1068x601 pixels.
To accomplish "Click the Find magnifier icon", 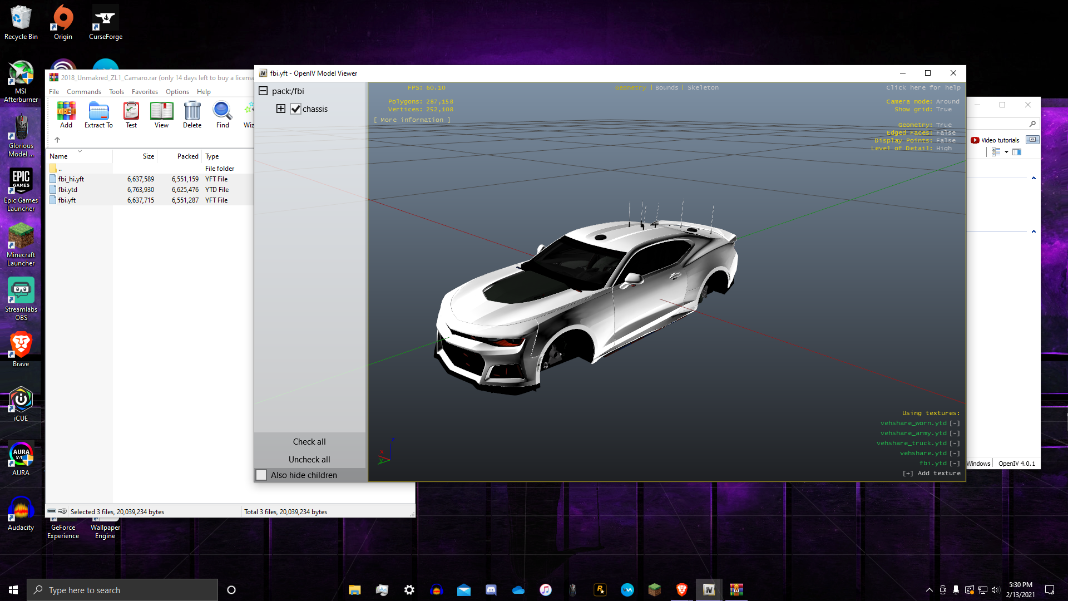I will [222, 113].
